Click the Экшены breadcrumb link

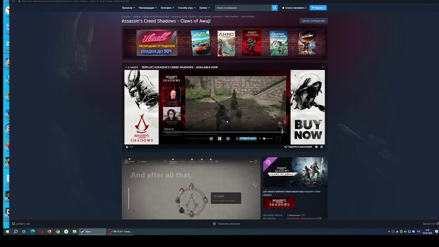coord(137,16)
